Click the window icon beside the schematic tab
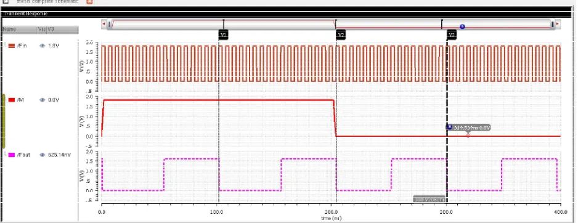The height and width of the screenshot is (223, 578). click(x=5, y=1)
